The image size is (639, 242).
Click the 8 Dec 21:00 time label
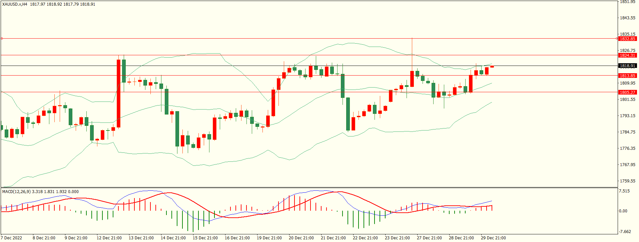tap(44, 238)
